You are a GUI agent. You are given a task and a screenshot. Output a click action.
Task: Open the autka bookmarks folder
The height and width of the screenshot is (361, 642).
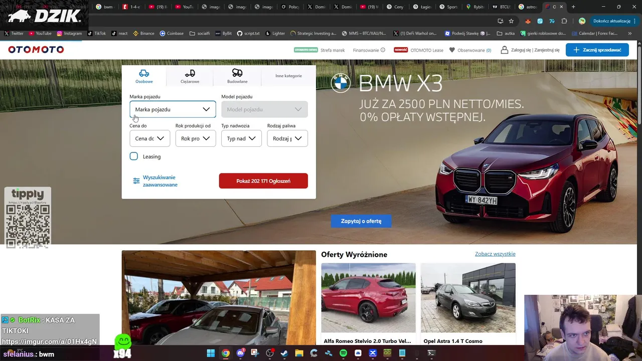pyautogui.click(x=506, y=34)
